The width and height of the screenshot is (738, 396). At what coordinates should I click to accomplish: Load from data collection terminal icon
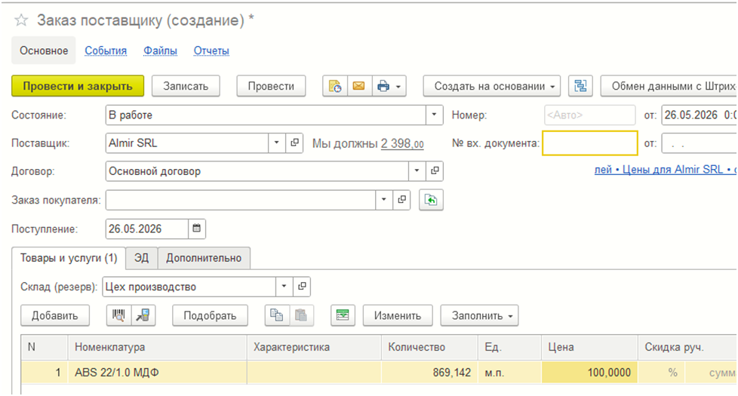coord(143,315)
